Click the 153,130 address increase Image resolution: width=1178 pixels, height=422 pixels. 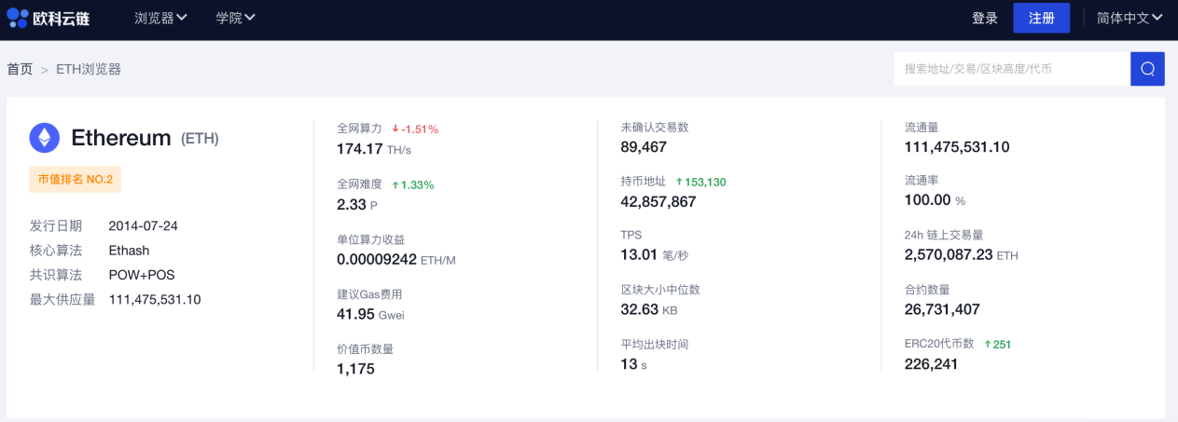point(700,182)
